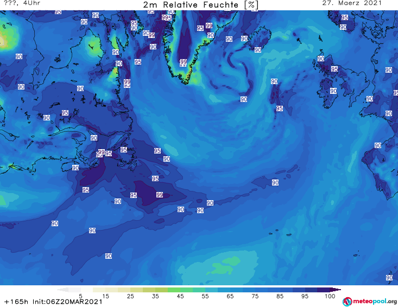This screenshot has width=398, height=307.
Task: Click the legend scale label "100"
Action: (x=330, y=296)
